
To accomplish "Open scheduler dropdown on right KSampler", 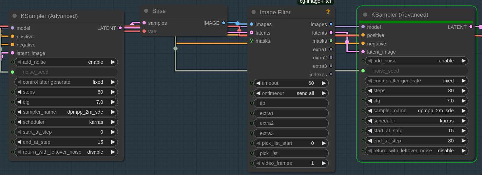I will [x=417, y=121].
